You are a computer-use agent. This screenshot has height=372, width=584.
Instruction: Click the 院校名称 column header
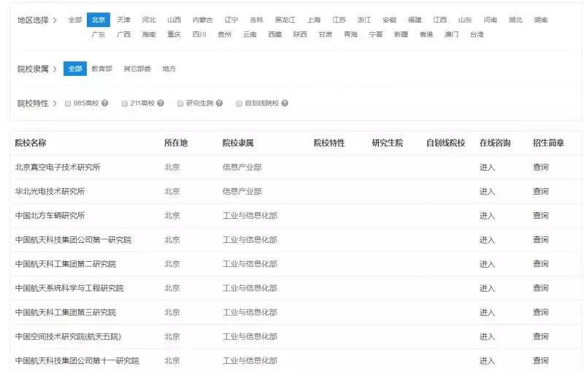point(31,143)
